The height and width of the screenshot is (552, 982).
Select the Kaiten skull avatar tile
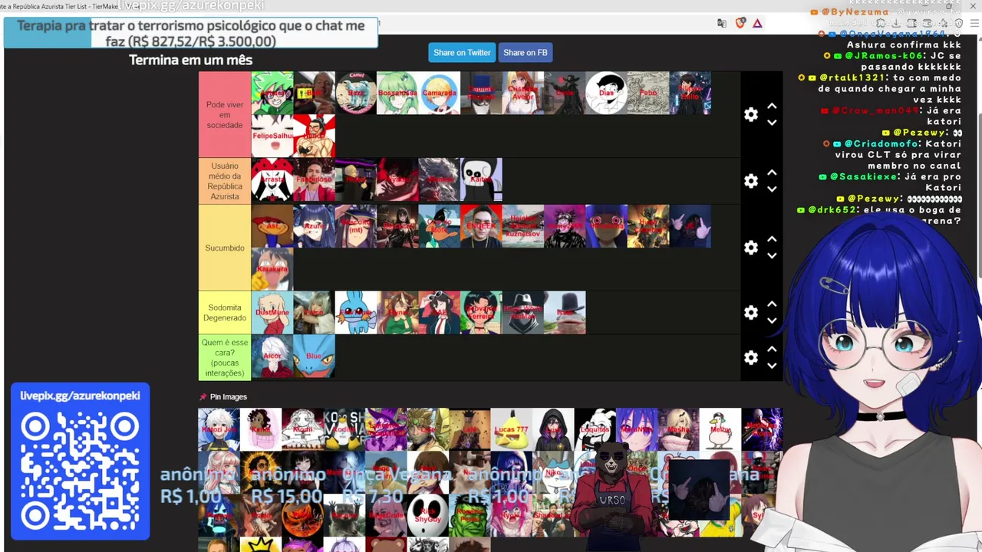[481, 179]
